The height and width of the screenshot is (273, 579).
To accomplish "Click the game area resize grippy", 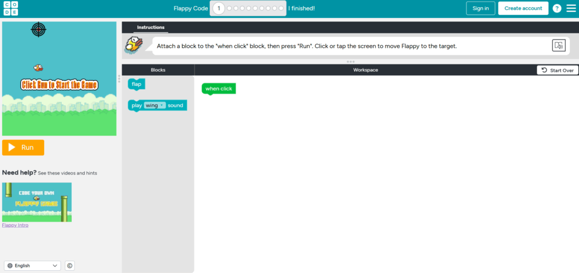I will (x=119, y=79).
